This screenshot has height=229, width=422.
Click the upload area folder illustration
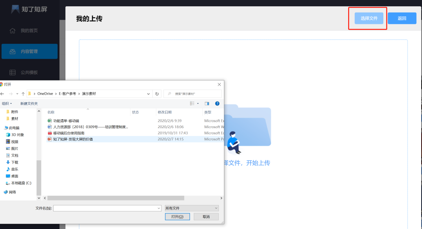(248, 129)
